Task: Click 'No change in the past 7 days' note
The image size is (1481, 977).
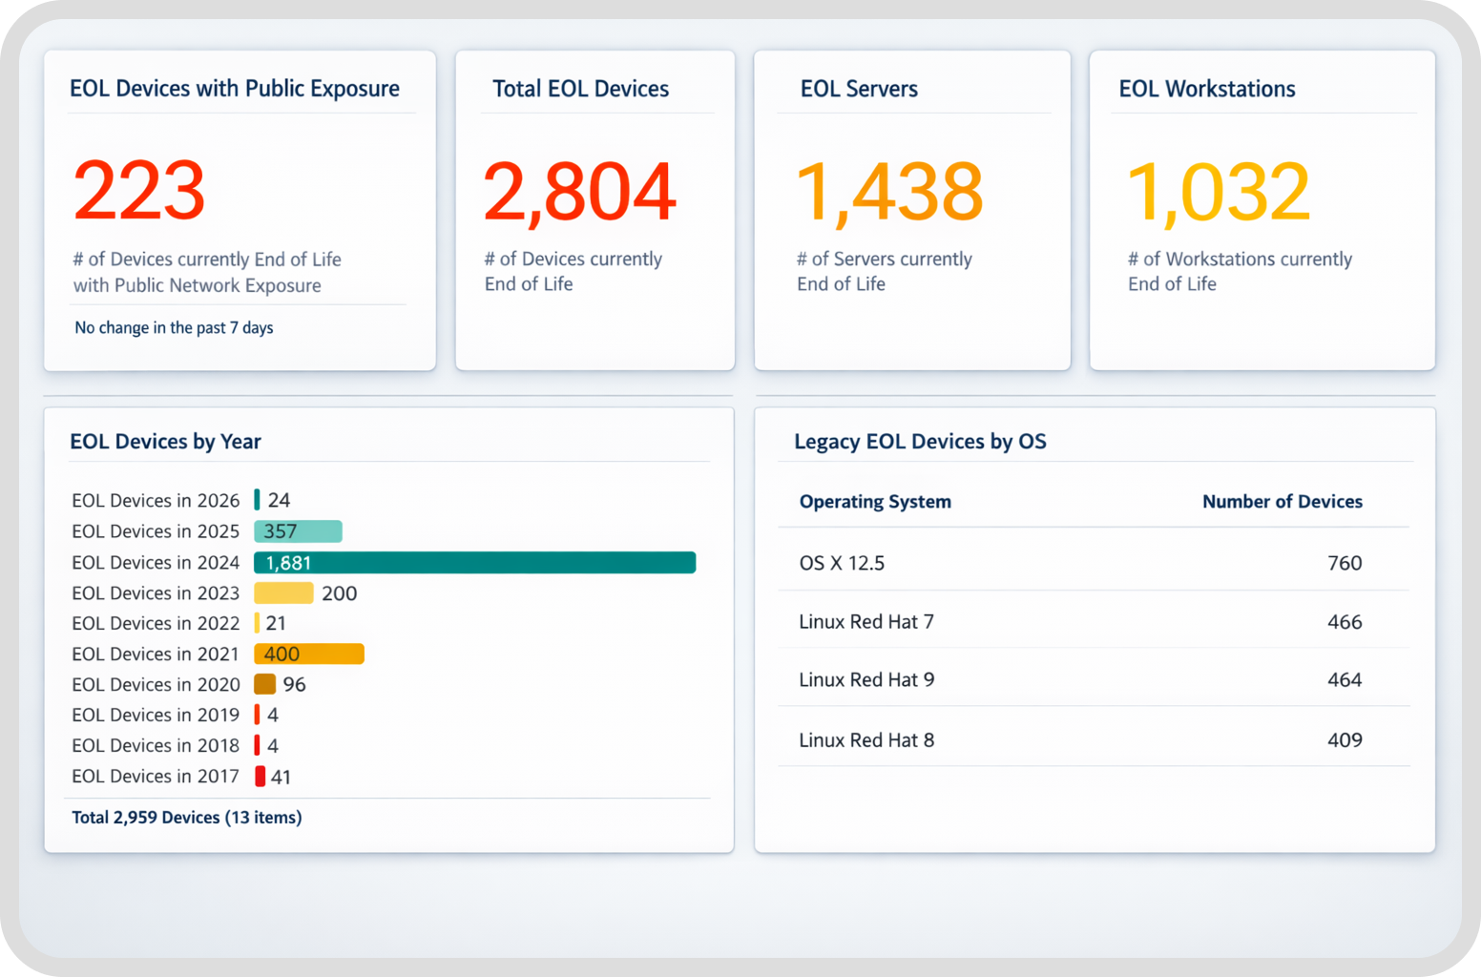Action: point(174,328)
